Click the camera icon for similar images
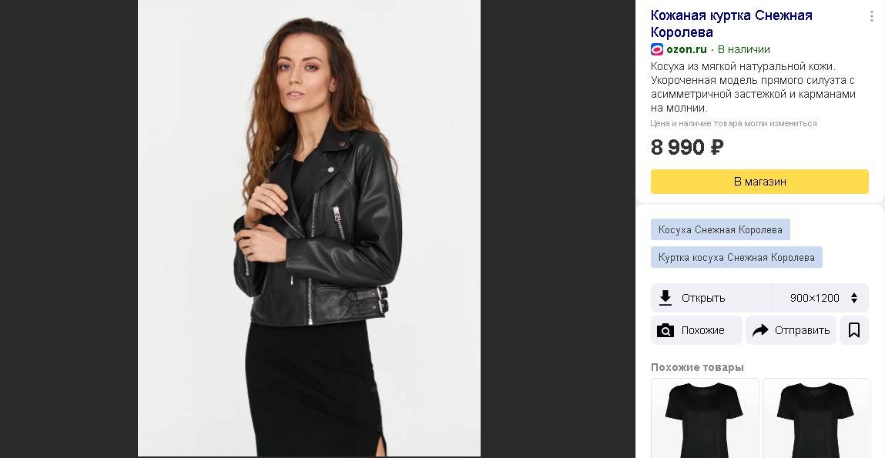The width and height of the screenshot is (885, 458). pos(665,330)
